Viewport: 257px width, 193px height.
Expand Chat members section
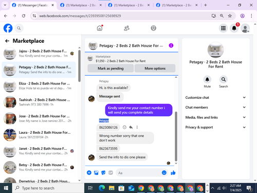[215, 108]
